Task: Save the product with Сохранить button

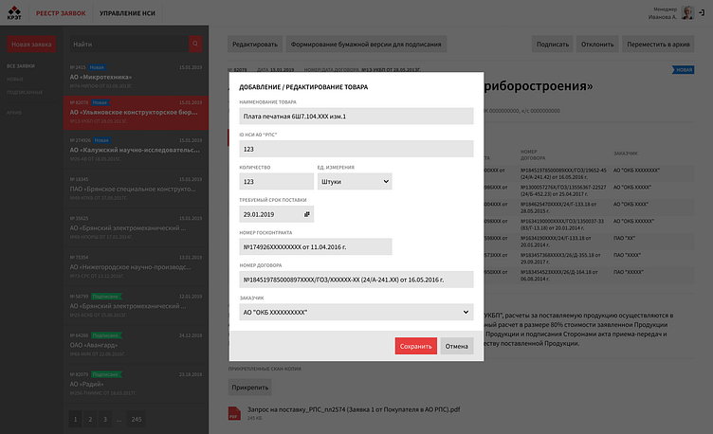Action: point(415,346)
